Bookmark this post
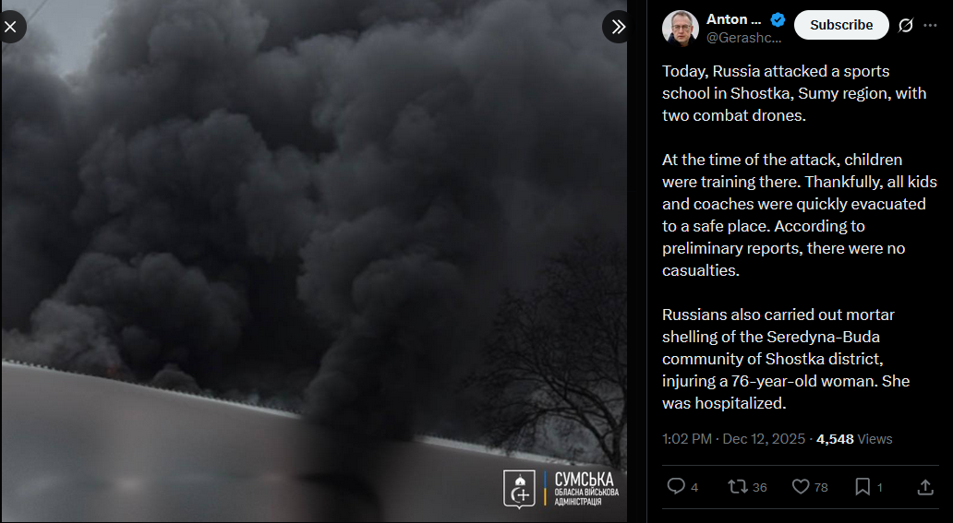Viewport: 953px width, 523px height. click(863, 486)
